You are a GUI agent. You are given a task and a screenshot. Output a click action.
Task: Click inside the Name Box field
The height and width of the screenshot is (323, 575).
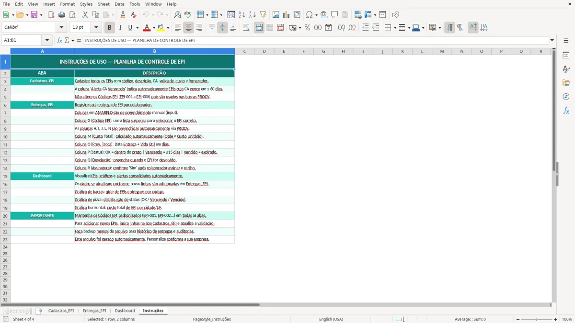[x=22, y=40]
